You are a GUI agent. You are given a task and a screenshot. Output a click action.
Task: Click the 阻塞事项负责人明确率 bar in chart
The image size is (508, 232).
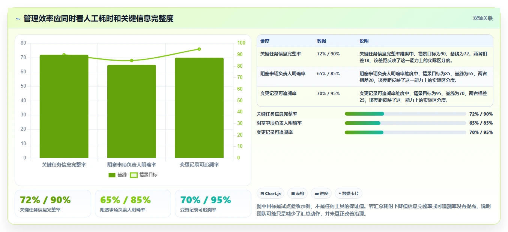click(x=132, y=112)
